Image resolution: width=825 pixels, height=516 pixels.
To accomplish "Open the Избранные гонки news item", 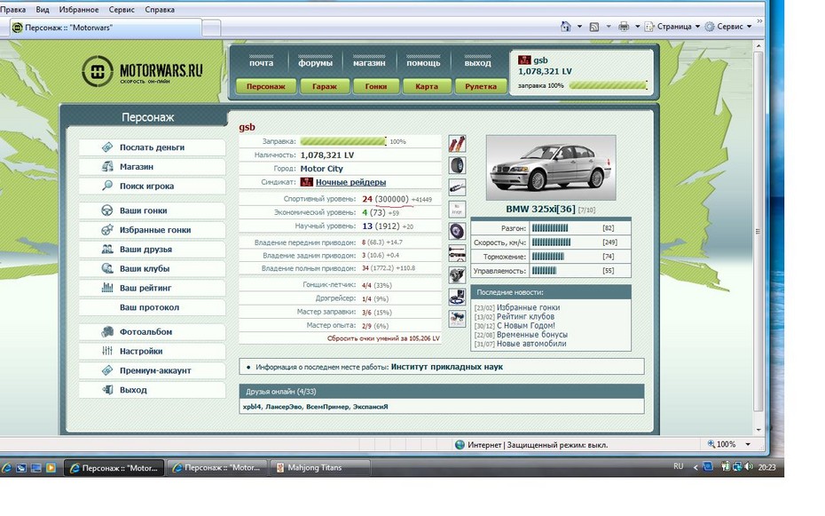I will tap(528, 307).
